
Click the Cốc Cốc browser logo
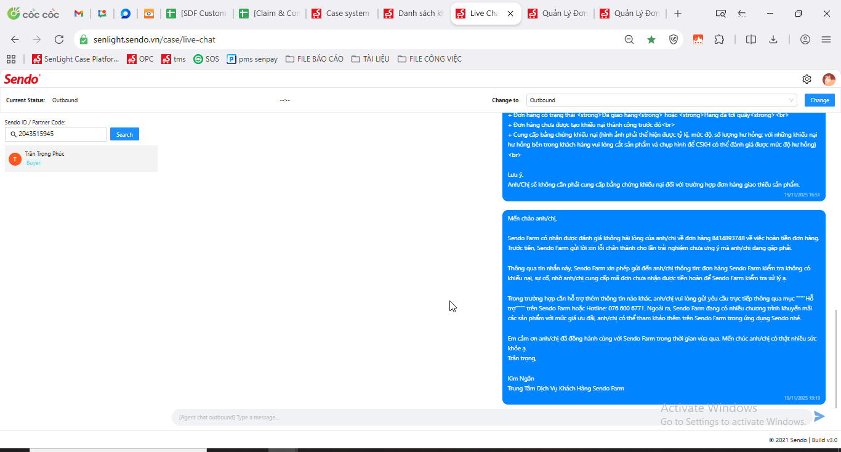(33, 14)
